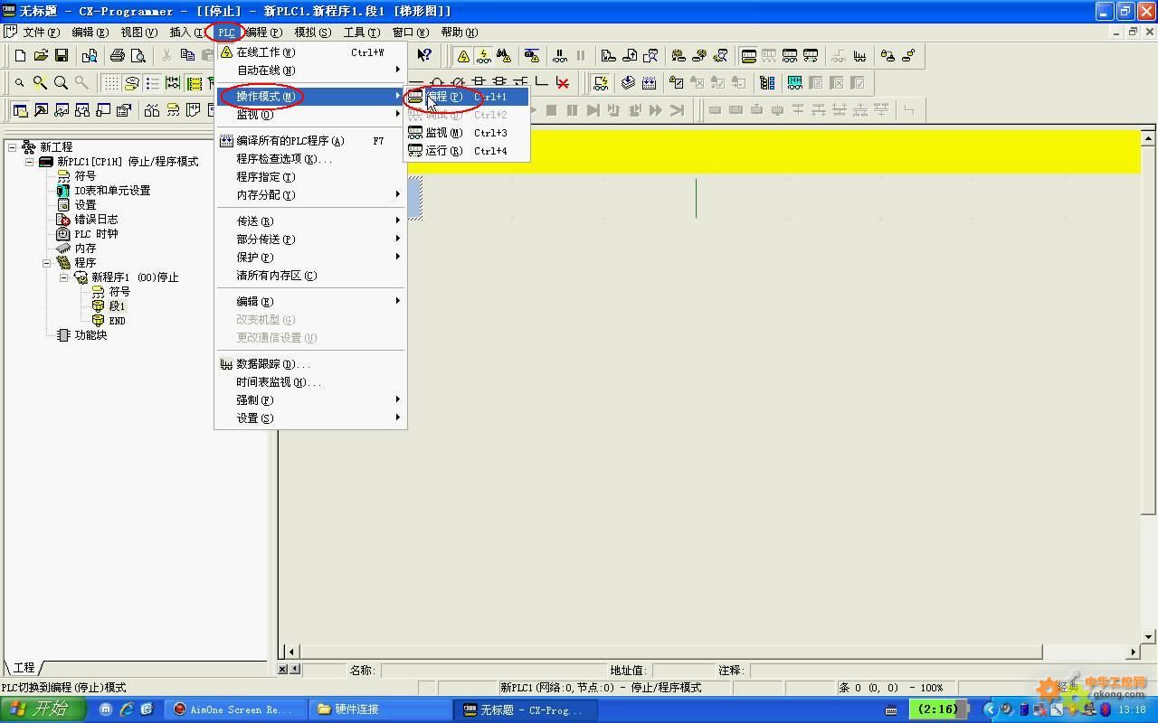Toggle rung comments display button
This screenshot has width=1158, height=723.
(131, 83)
